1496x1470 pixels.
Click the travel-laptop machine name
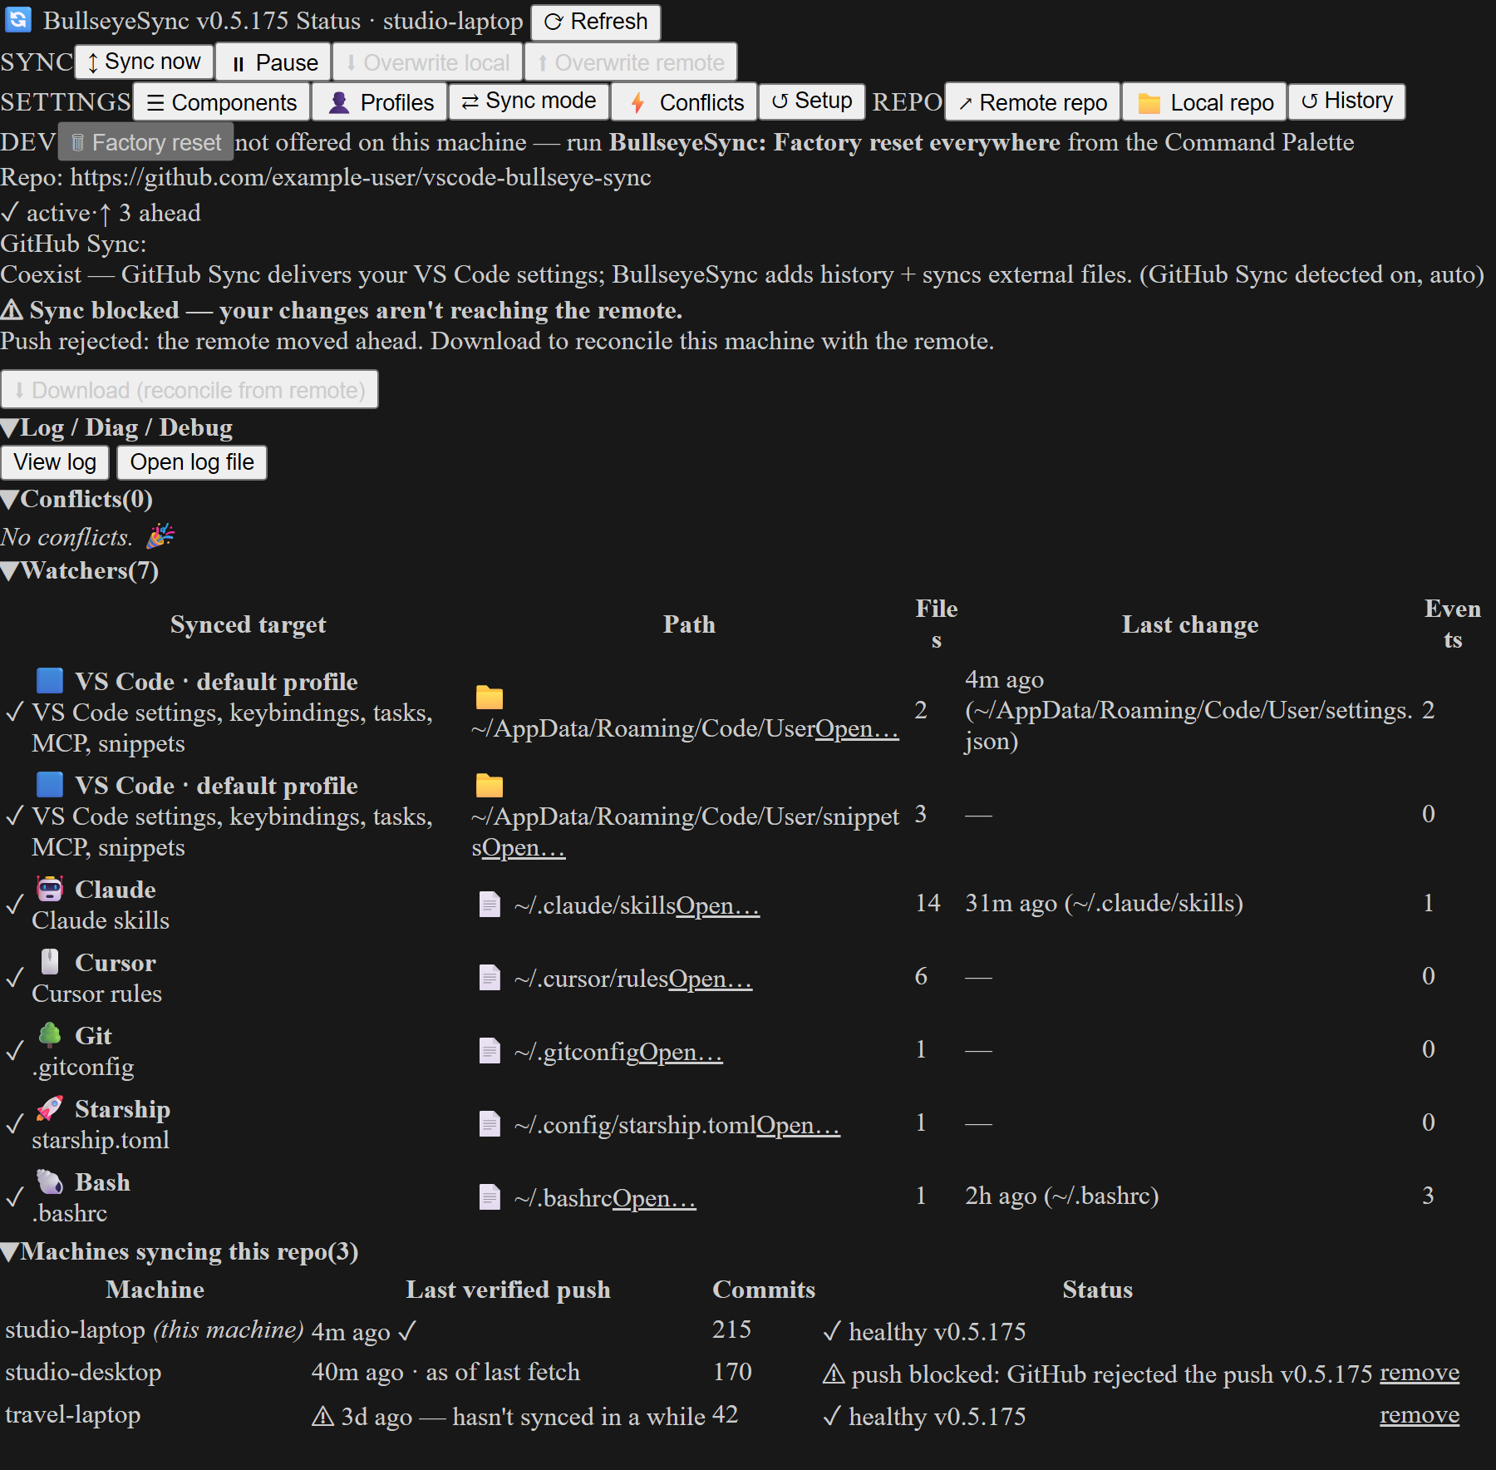click(73, 1414)
